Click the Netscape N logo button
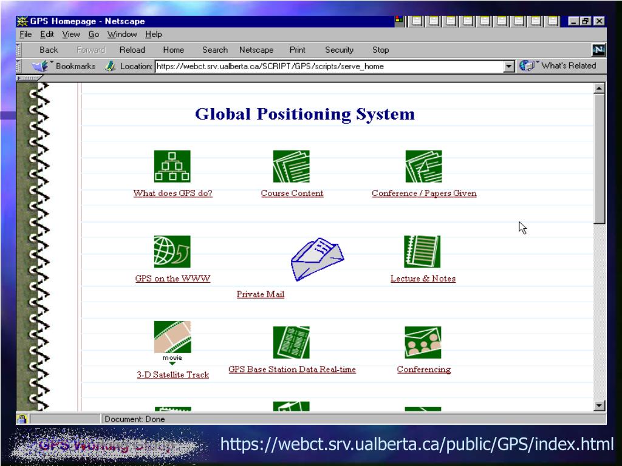This screenshot has width=622, height=466. point(598,50)
